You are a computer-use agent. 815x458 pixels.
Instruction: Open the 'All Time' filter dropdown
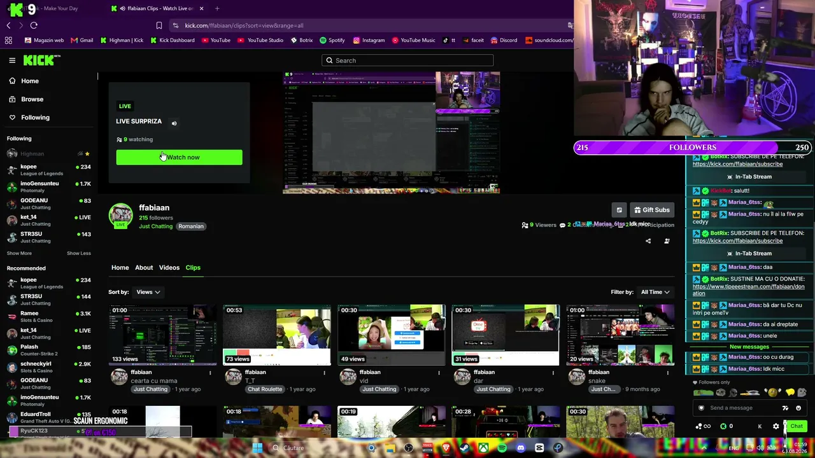point(655,292)
